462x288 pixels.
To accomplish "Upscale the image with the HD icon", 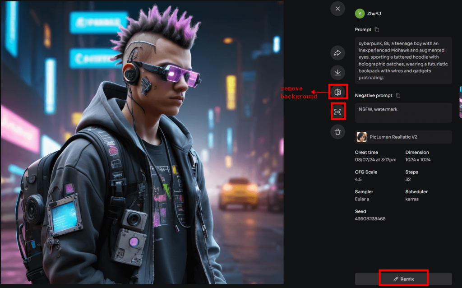I will [337, 112].
